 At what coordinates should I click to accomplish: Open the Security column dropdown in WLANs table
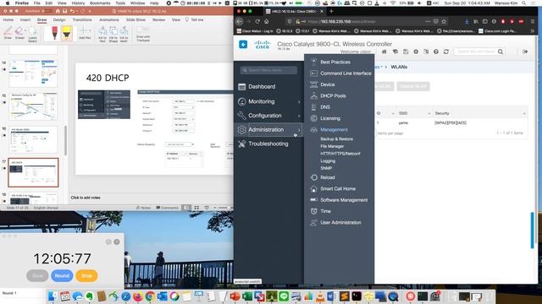click(524, 113)
